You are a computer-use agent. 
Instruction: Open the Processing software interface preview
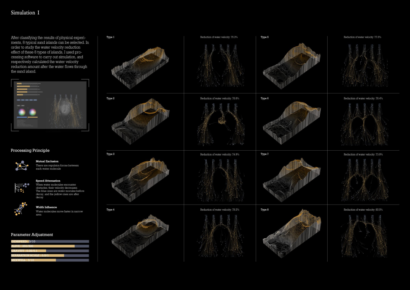[50, 106]
